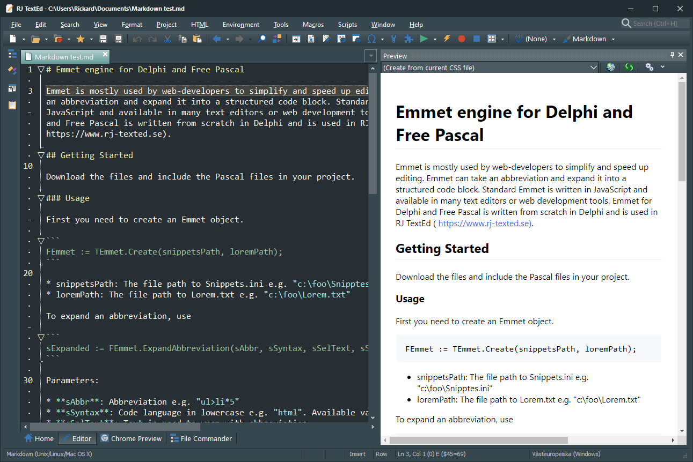Viewport: 693px width, 462px height.
Task: Click the favorite folders icon with the heart
Action: [x=58, y=39]
